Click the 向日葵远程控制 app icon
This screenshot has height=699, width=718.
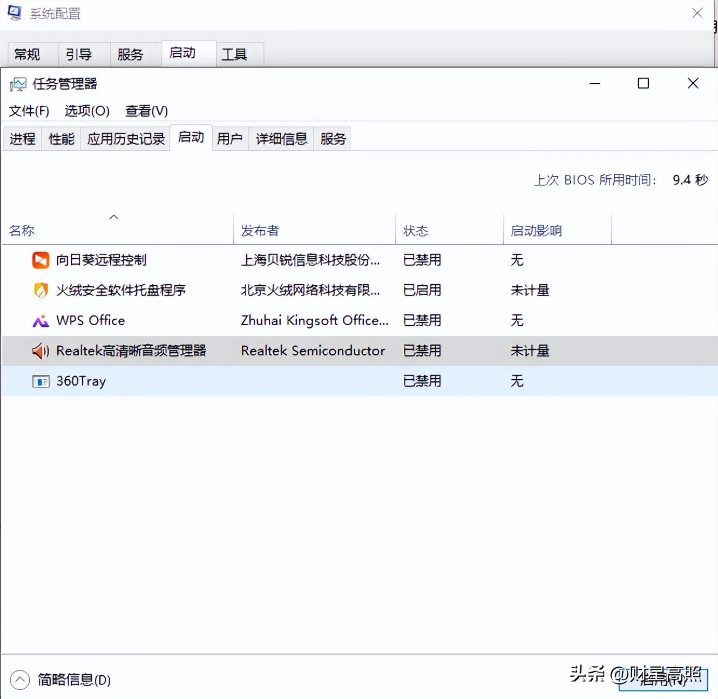(x=40, y=260)
